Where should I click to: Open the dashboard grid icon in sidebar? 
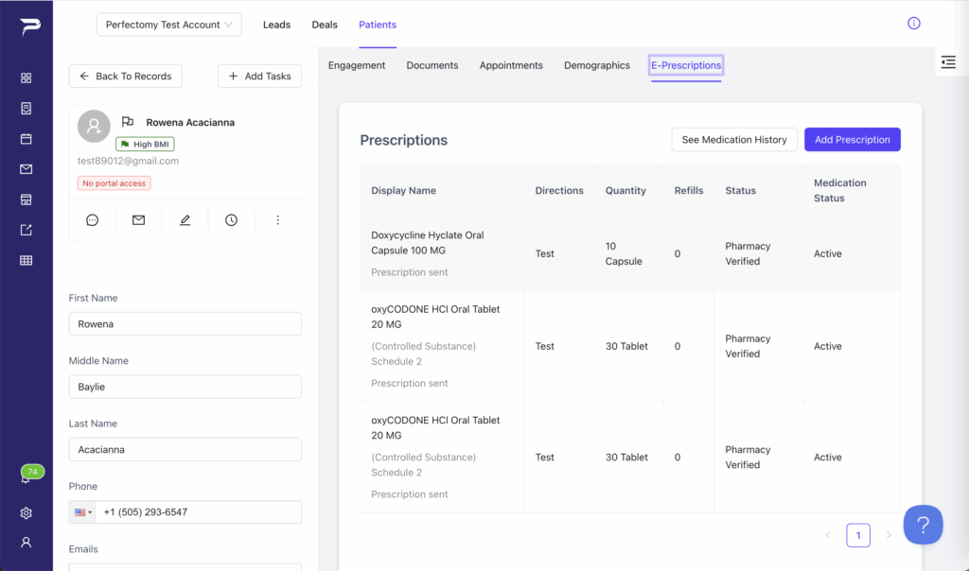pyautogui.click(x=26, y=78)
